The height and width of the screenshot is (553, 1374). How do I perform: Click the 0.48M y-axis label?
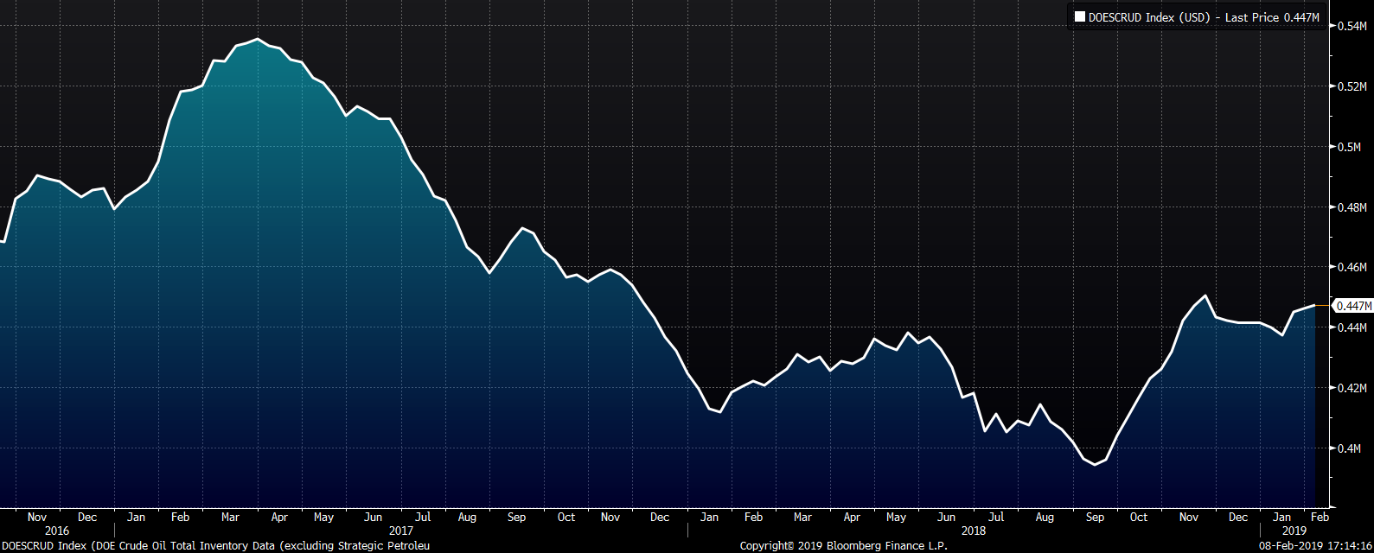tap(1352, 208)
